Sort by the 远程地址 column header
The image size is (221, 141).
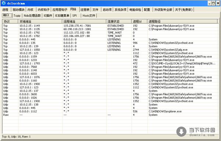(x=84, y=22)
